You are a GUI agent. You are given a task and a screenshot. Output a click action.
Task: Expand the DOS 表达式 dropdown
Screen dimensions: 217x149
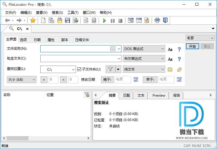tap(144, 49)
